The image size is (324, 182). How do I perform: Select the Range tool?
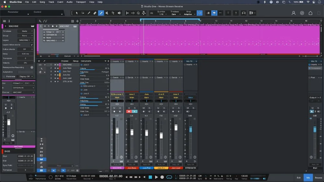pyautogui.click(x=83, y=13)
